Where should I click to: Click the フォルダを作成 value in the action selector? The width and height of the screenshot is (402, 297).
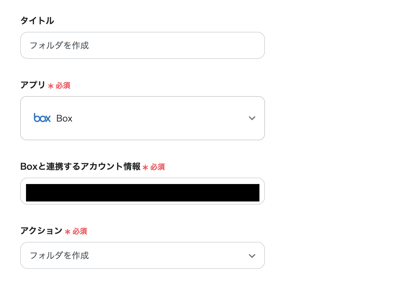coord(59,255)
